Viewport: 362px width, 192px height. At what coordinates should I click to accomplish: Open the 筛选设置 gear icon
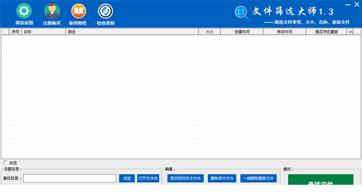24,11
